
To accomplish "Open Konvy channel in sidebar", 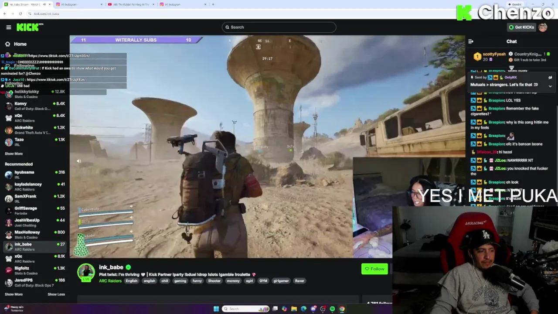I will (x=35, y=106).
